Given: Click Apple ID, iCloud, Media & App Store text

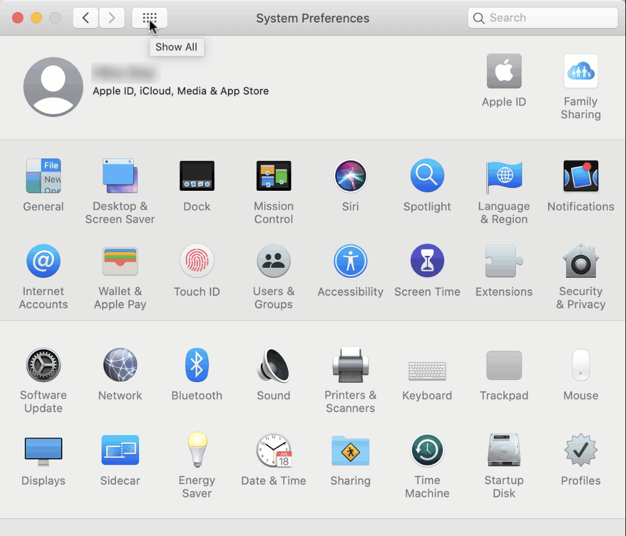Looking at the screenshot, I should click(181, 91).
